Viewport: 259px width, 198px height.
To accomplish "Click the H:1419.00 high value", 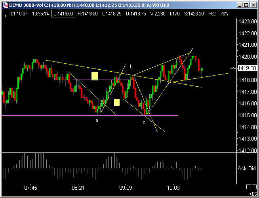I will click(88, 14).
